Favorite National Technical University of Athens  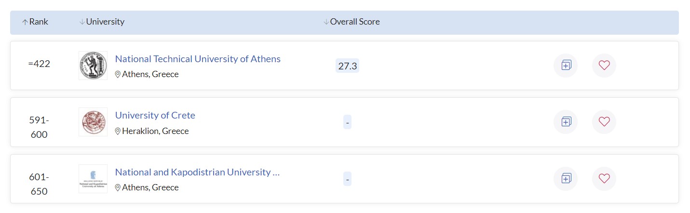[604, 66]
